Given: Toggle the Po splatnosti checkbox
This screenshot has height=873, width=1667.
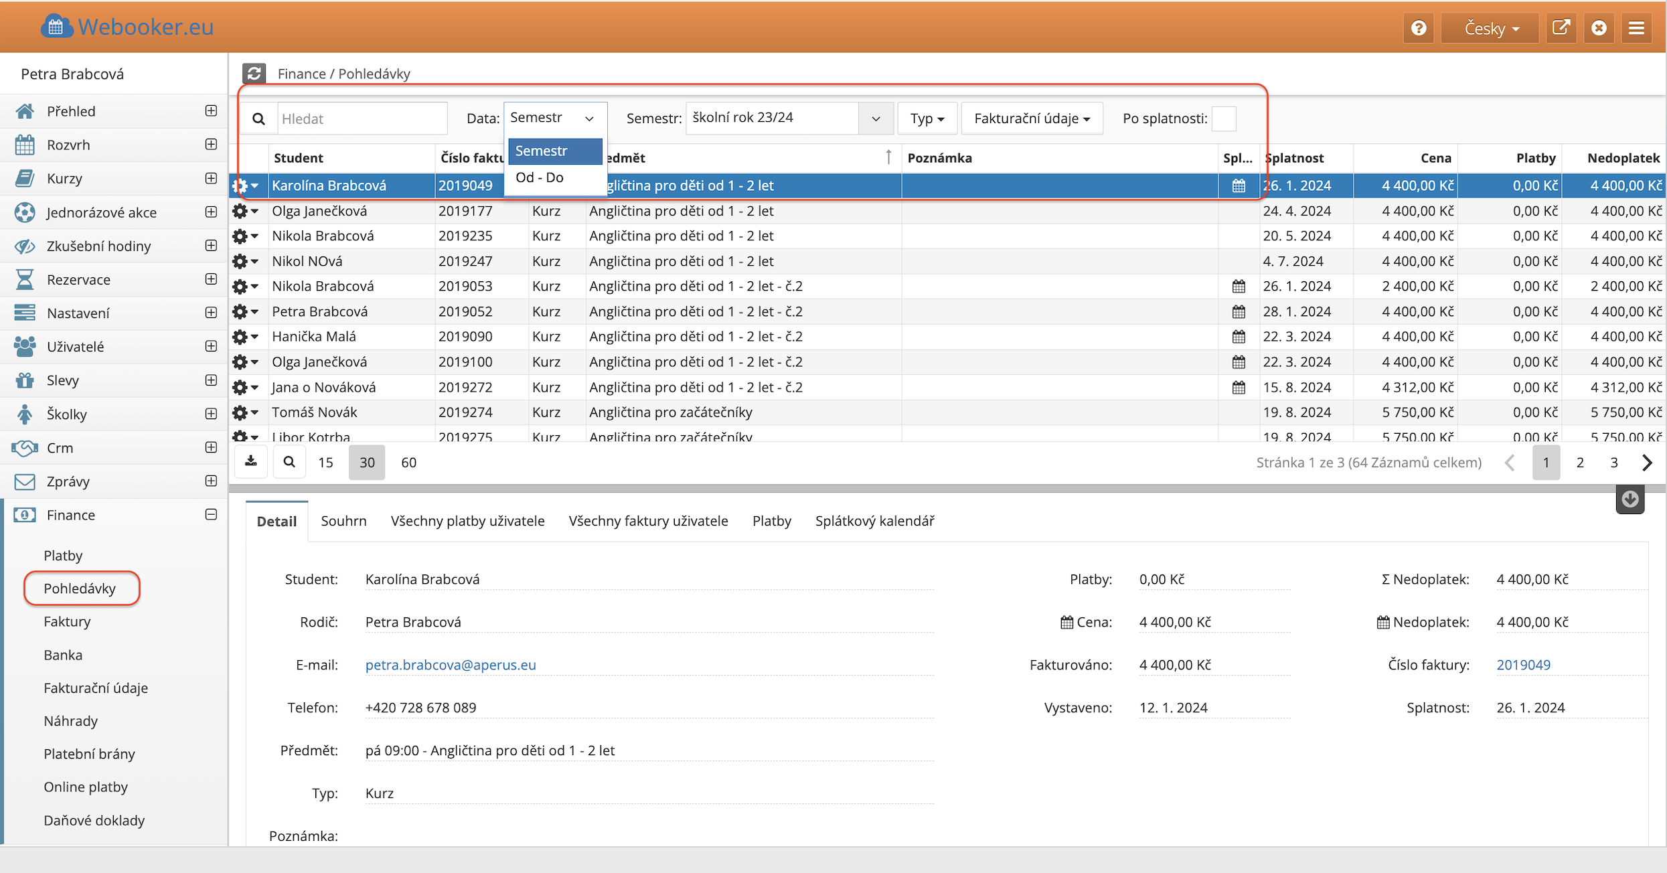Looking at the screenshot, I should click(x=1224, y=118).
